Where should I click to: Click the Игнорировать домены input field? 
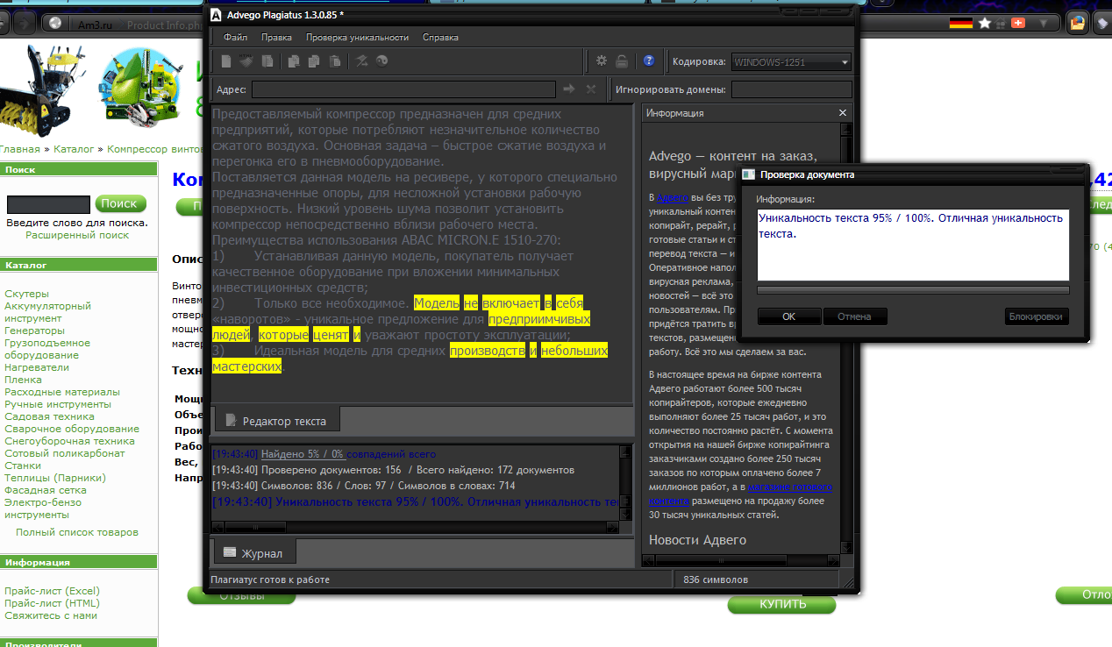point(792,89)
